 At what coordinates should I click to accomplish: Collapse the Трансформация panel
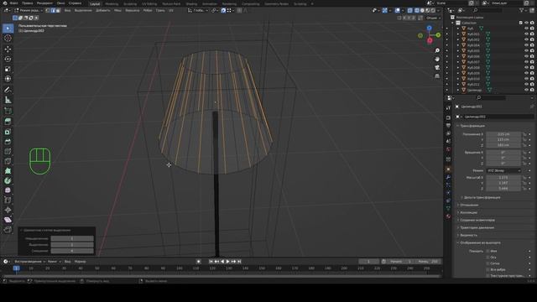tap(472, 126)
